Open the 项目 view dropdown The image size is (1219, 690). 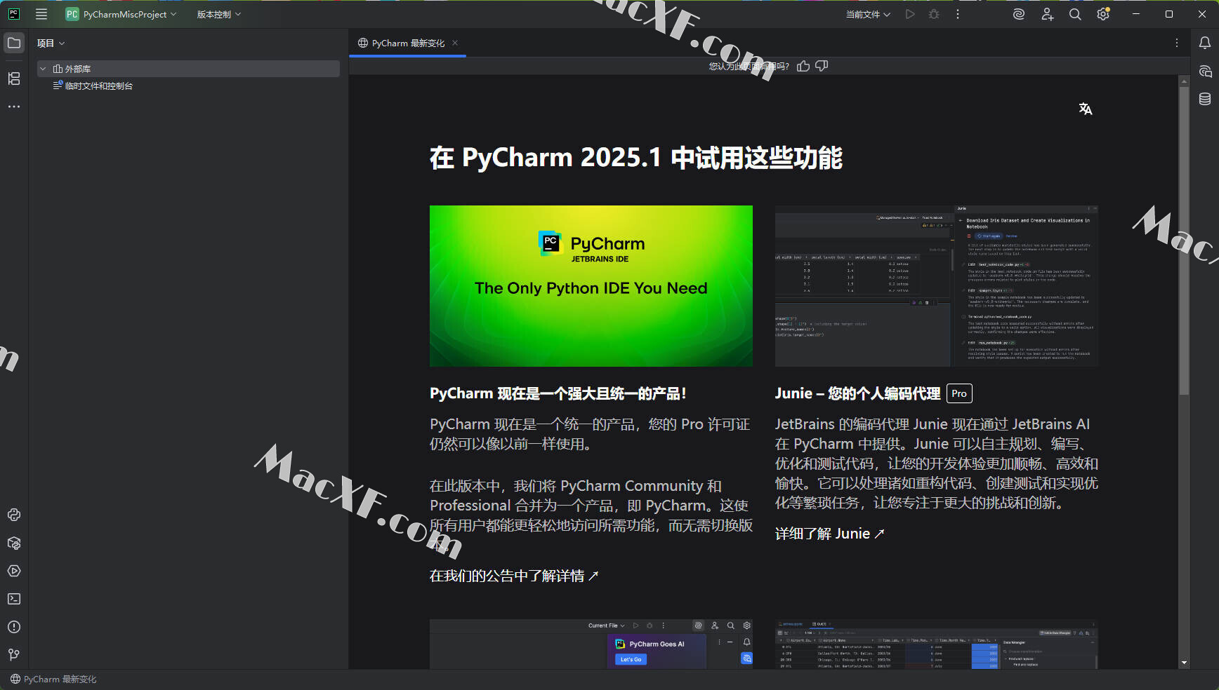point(51,43)
